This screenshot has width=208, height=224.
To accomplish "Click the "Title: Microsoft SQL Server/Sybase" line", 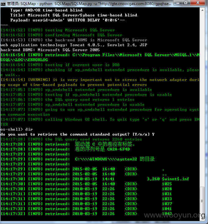I will click(74, 15).
